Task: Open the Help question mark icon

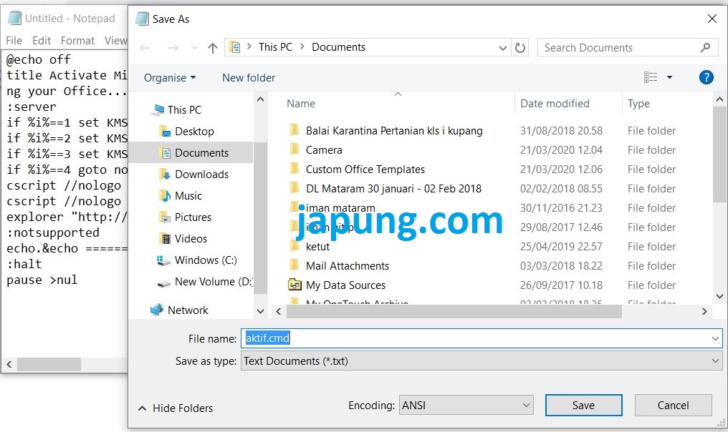Action: tap(707, 77)
